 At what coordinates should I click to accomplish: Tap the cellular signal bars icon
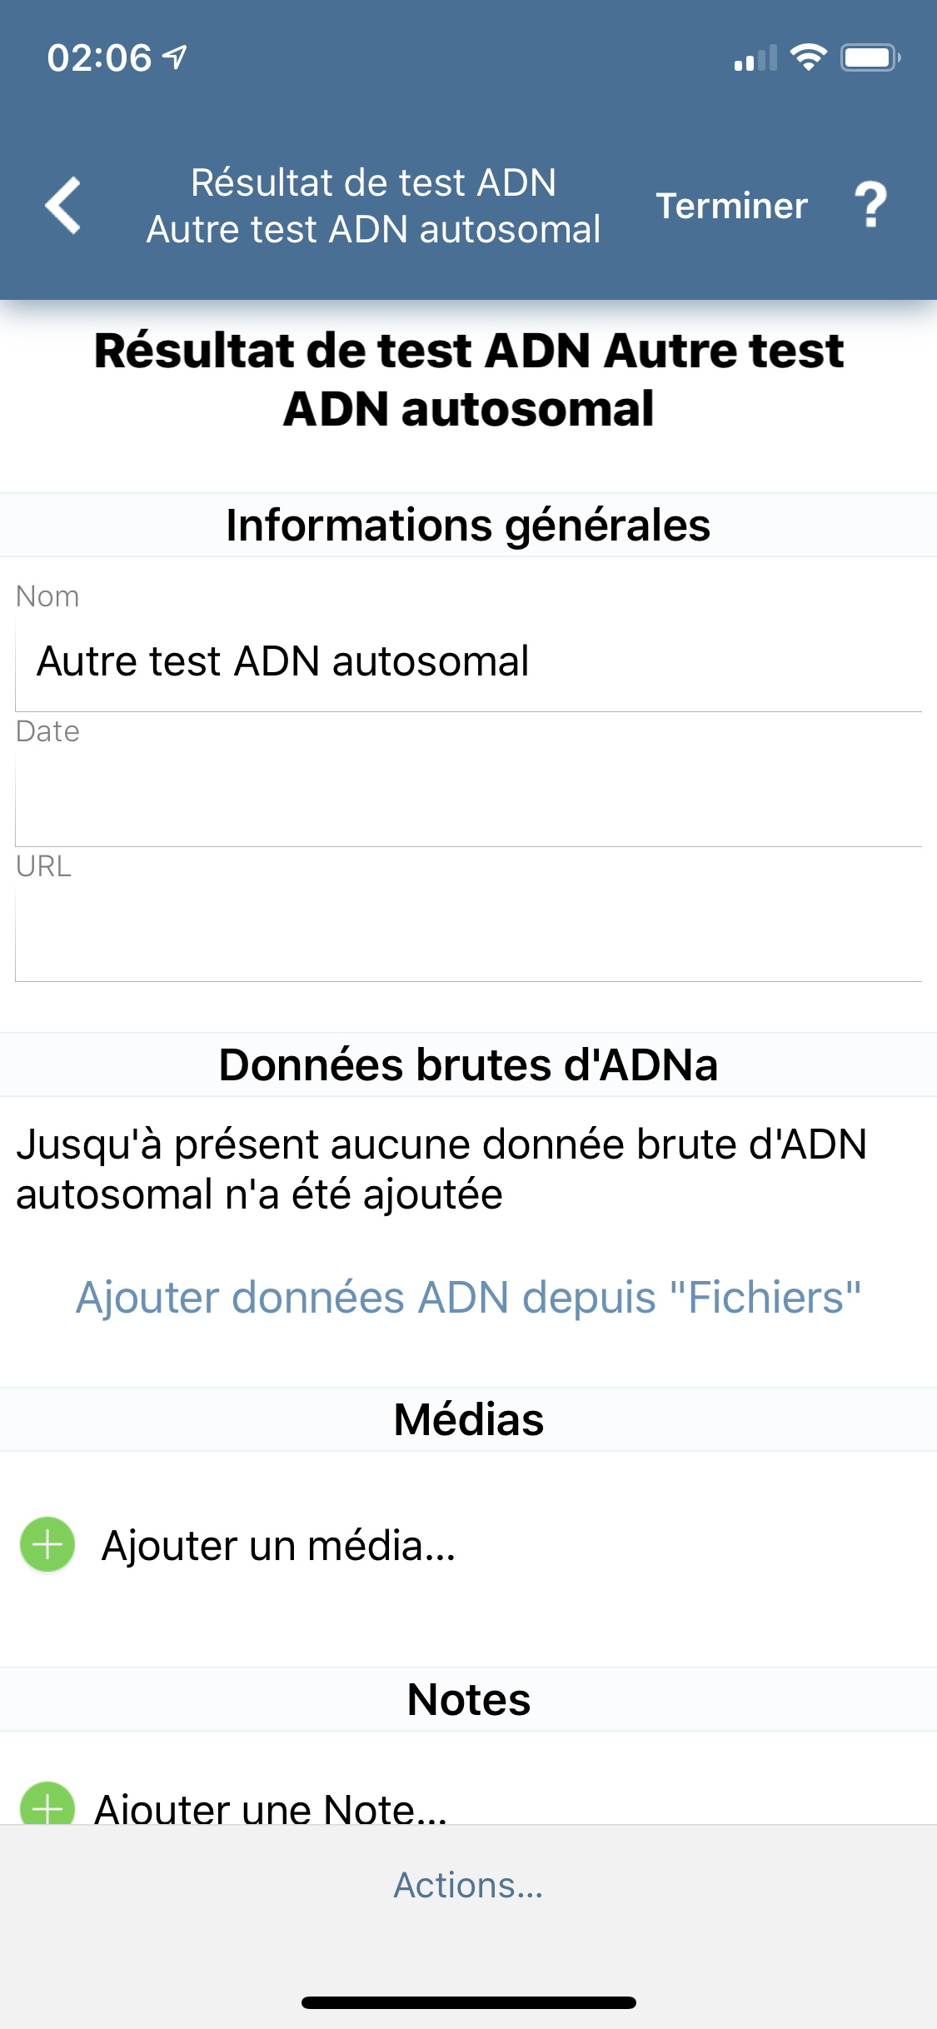click(x=755, y=57)
